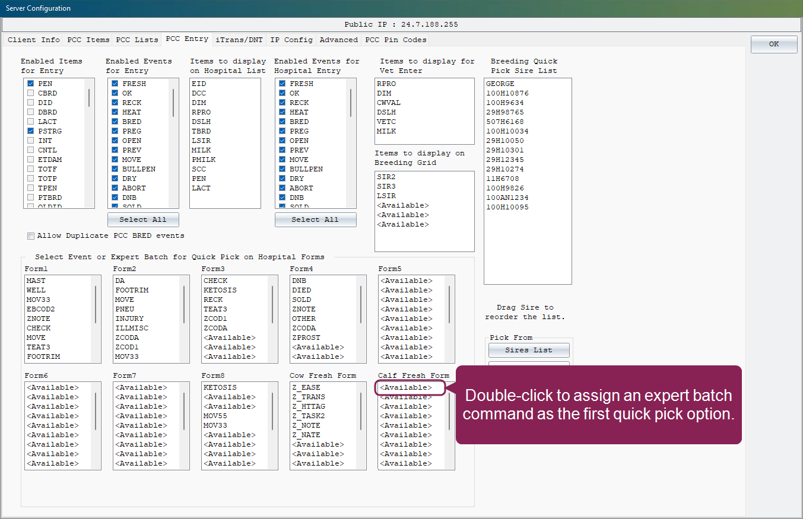
Task: Click the OK button
Action: coord(773,44)
